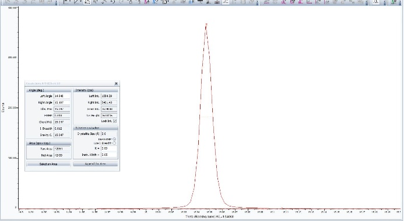The height and width of the screenshot is (221, 404).
Task: Click the Area (cps x deg.) section header
Action: coord(49,143)
